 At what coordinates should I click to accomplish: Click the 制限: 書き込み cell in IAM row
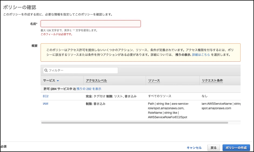pos(96,104)
